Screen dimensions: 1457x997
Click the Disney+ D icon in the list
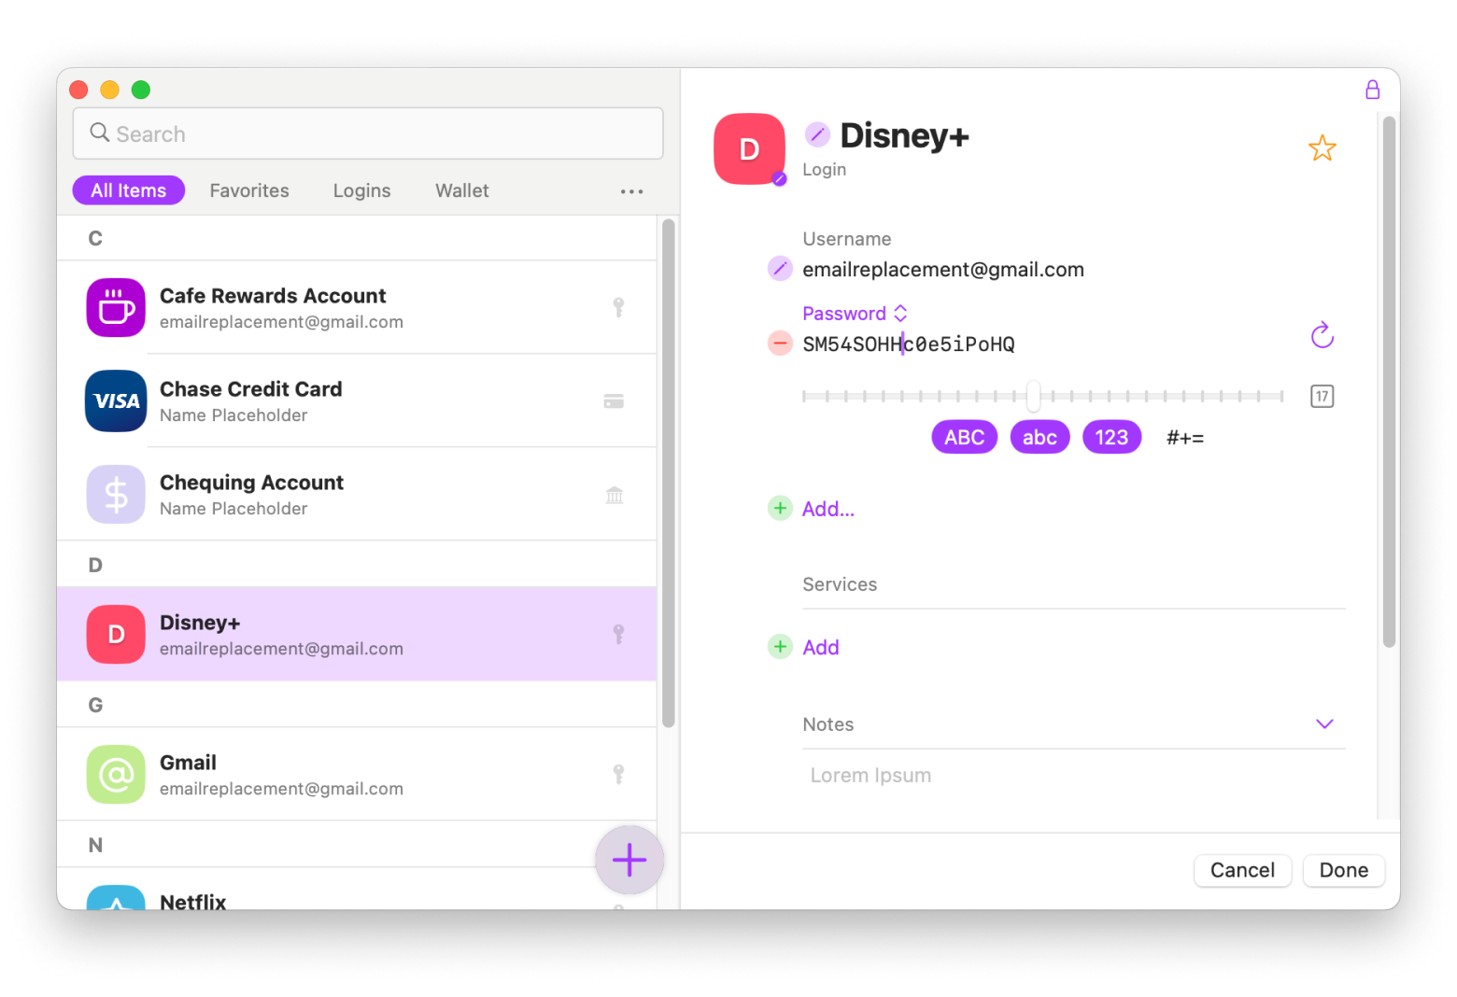(x=116, y=635)
